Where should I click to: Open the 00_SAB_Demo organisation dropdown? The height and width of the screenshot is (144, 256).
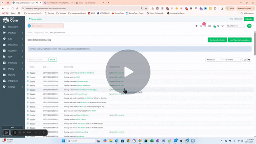coord(235,26)
